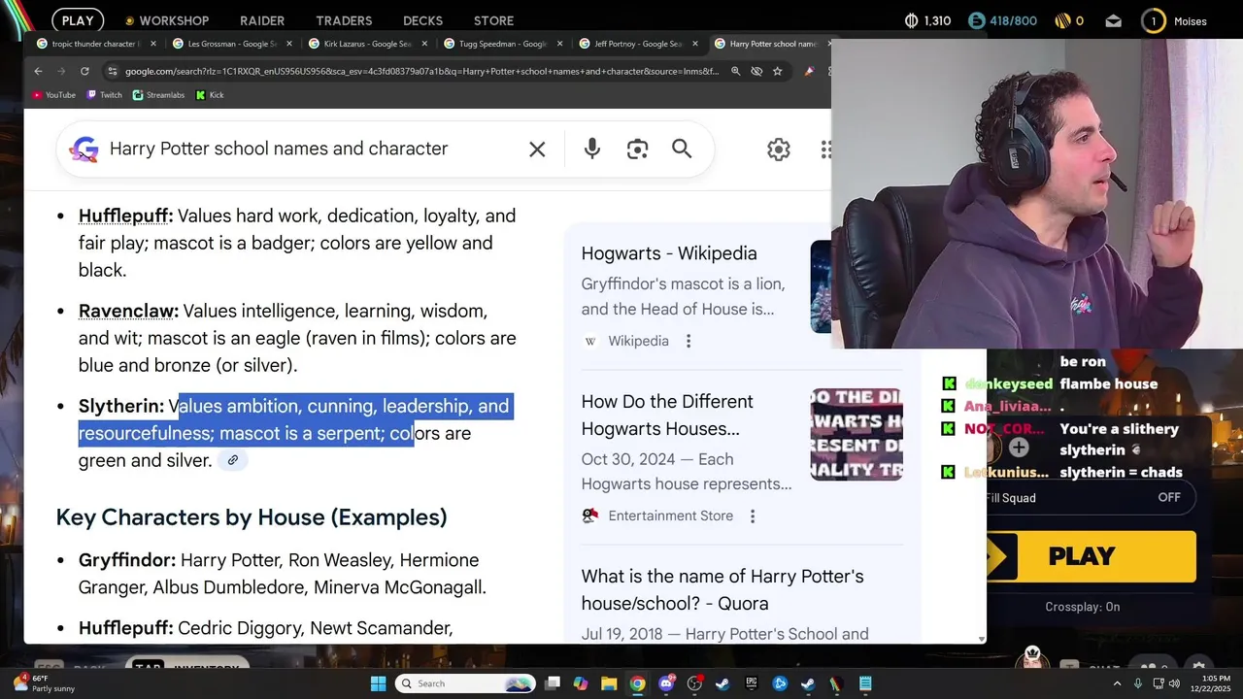The height and width of the screenshot is (699, 1243).
Task: Close the Tugg Speedman browser tab
Action: point(559,44)
